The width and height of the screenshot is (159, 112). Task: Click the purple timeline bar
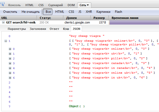point(134,22)
